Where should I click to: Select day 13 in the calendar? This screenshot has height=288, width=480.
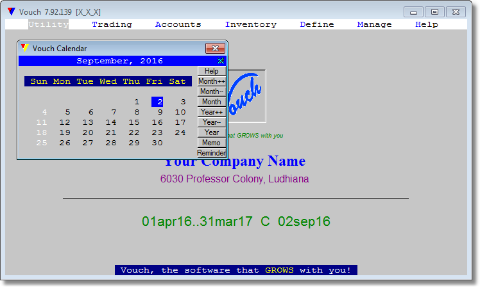coord(88,122)
